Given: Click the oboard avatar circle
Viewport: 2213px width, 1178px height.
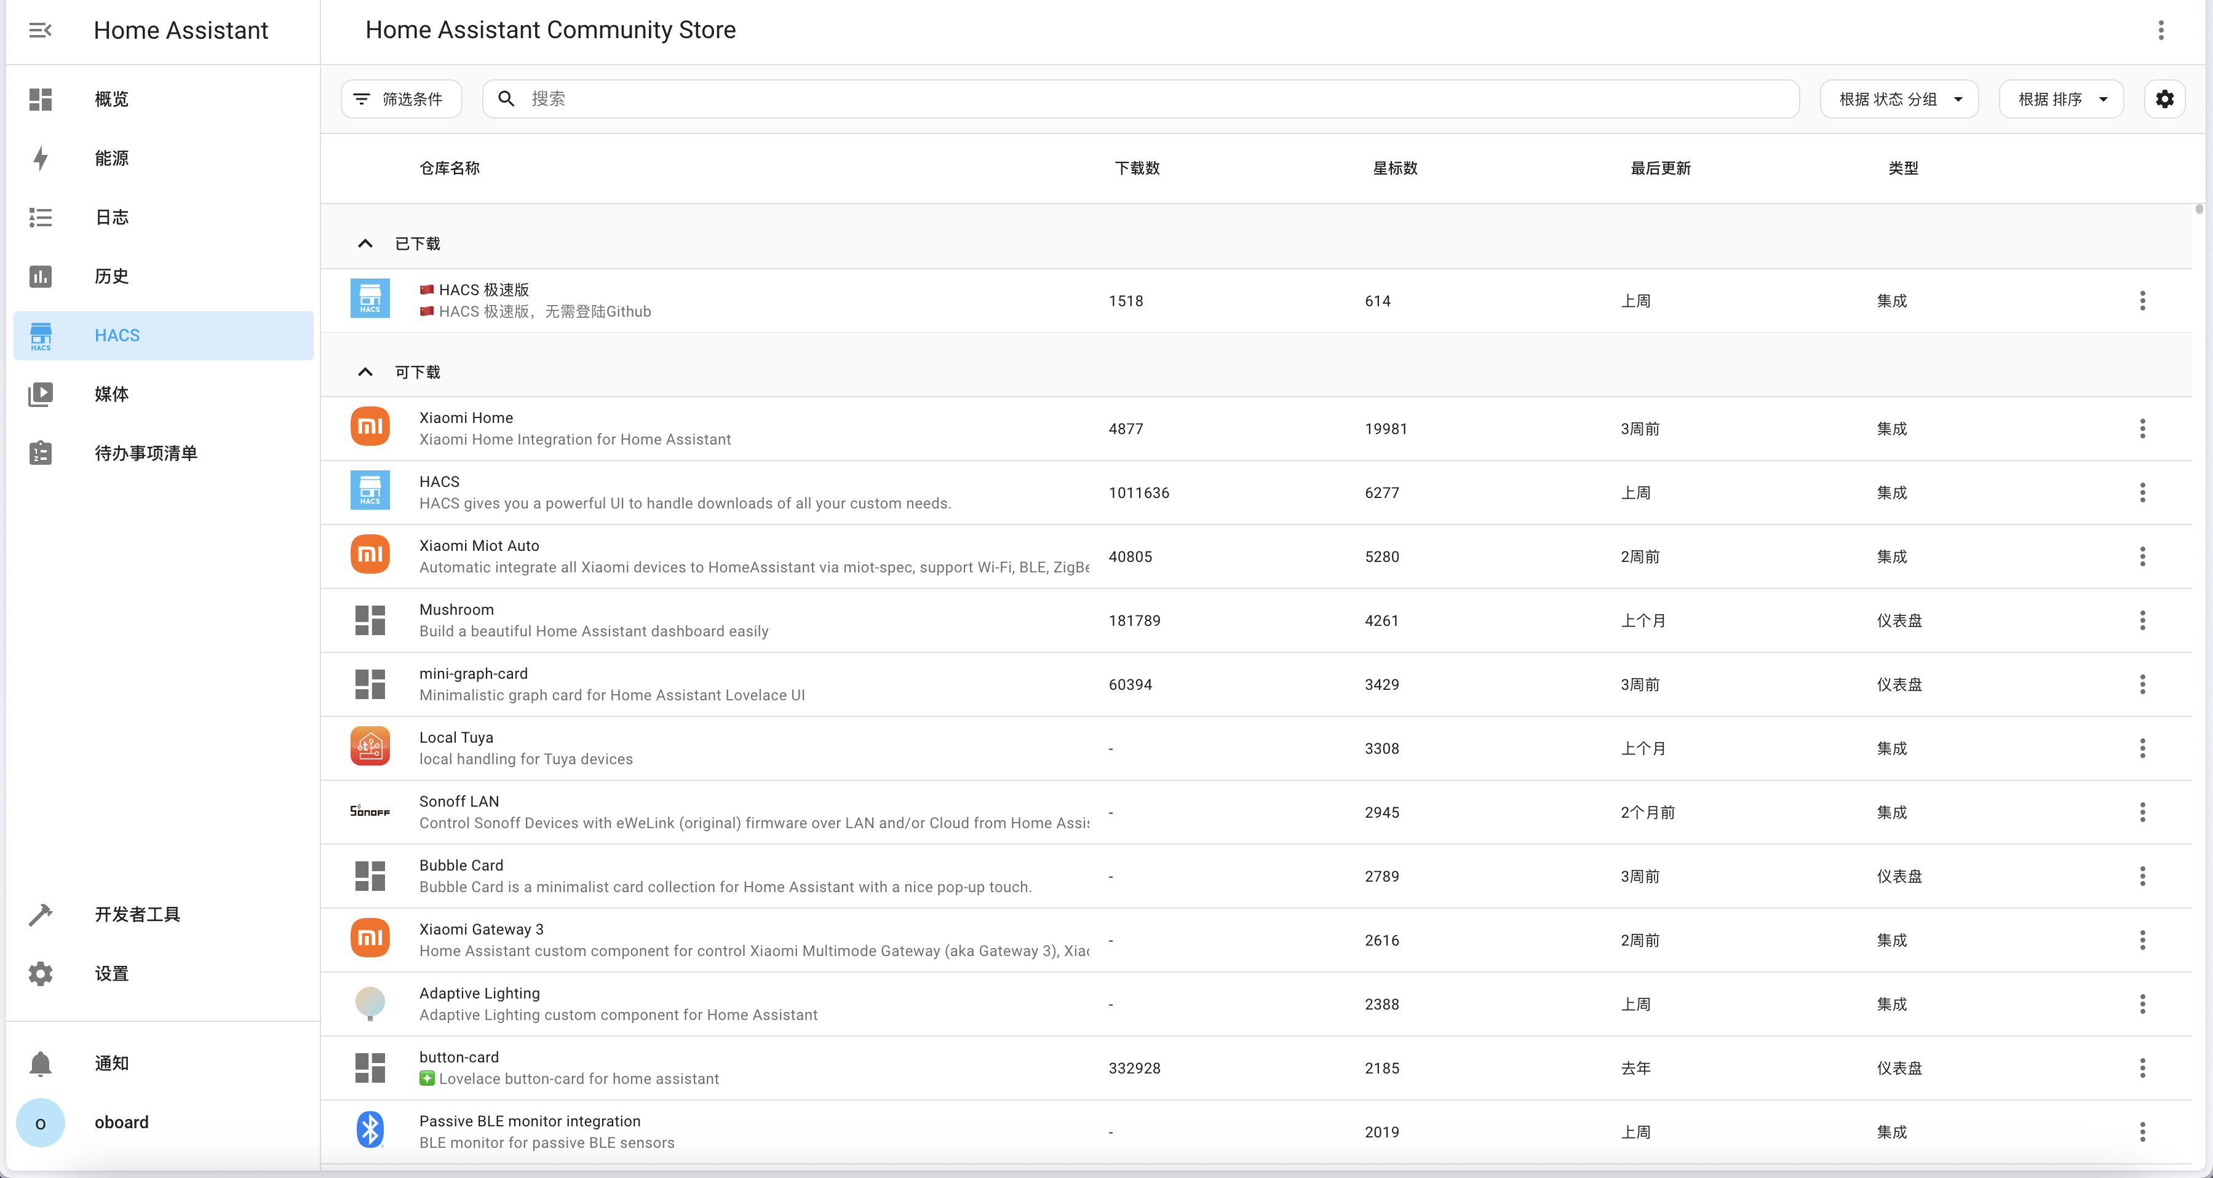Looking at the screenshot, I should pyautogui.click(x=41, y=1123).
